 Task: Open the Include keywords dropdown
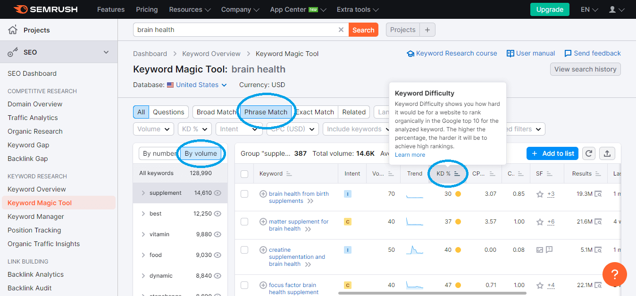tap(358, 129)
